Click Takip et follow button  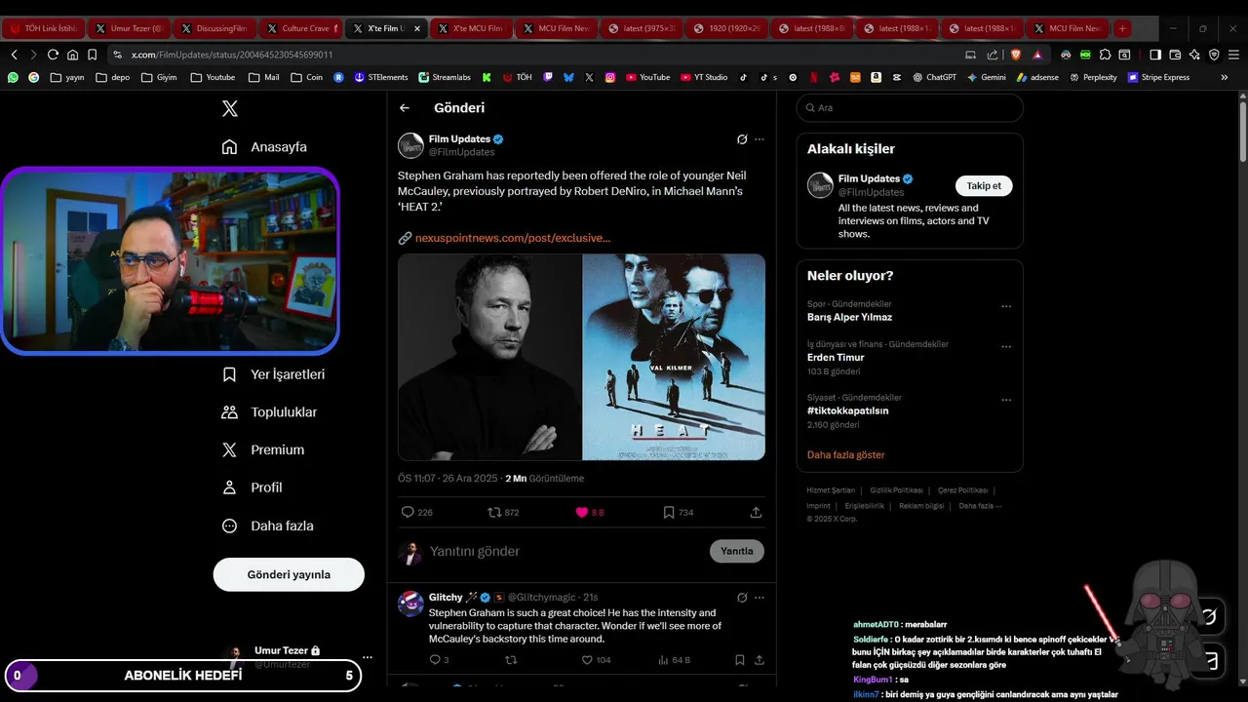tap(984, 185)
